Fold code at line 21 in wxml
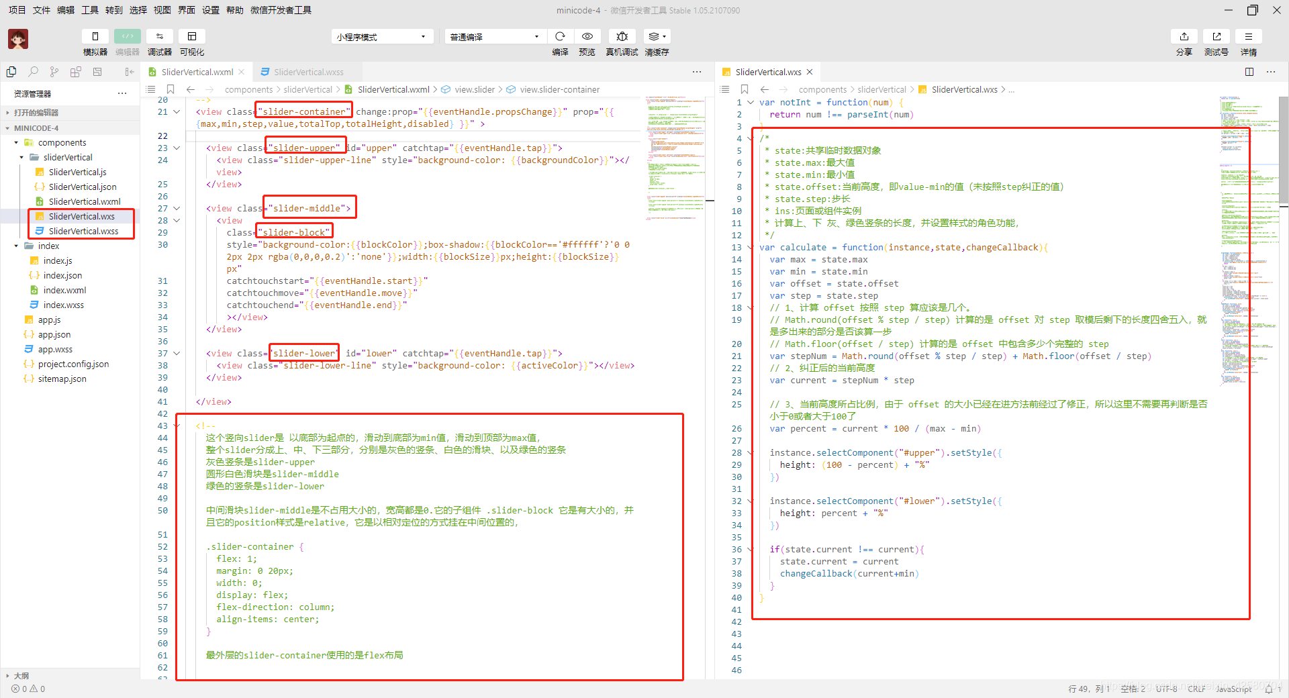The image size is (1289, 698). click(177, 112)
